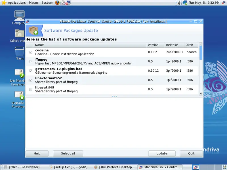227x170 pixels.
Task: Click the version 0.10.11 cell
Action: [x=153, y=71]
